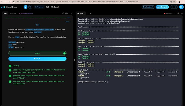Open the AI Assistant (Beta) tab

pos(26,13)
